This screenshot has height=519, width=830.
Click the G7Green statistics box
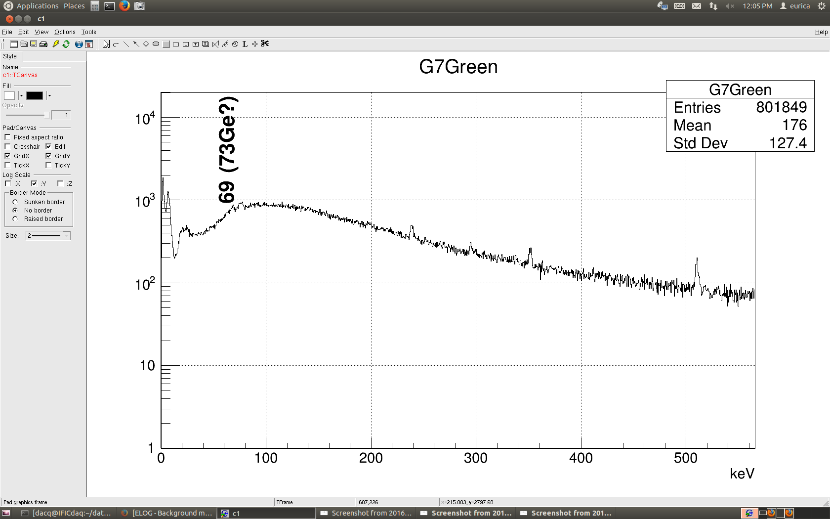click(740, 116)
